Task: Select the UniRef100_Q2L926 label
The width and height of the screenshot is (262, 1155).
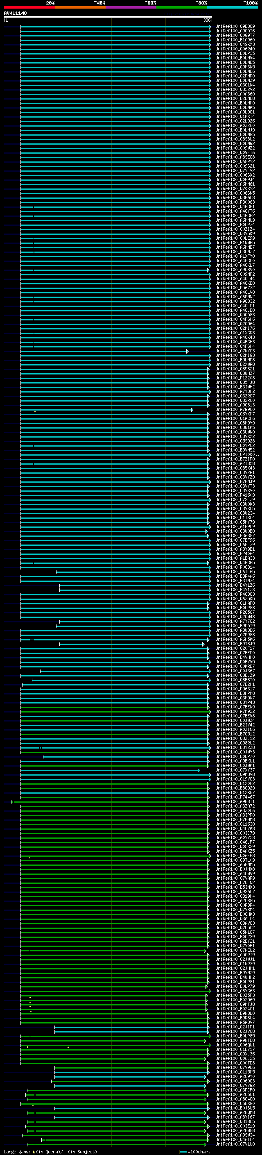Action: (235, 121)
